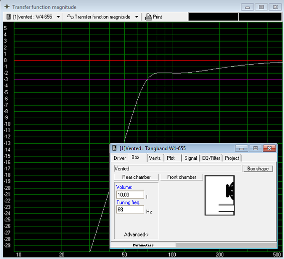284x259 pixels.
Task: Click the Tuning freq. input field
Action: click(130, 209)
